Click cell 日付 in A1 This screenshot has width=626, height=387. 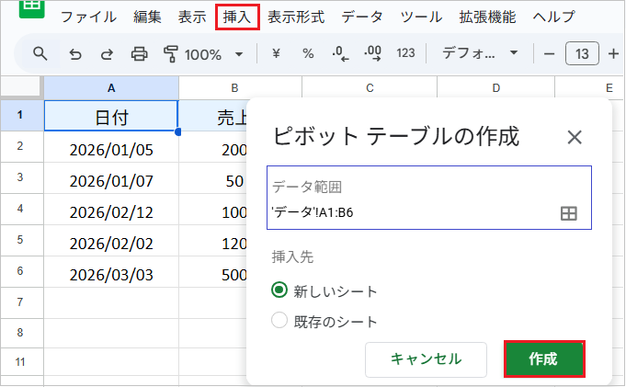(111, 116)
